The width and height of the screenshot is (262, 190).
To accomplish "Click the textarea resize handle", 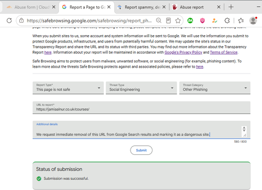I will click(245, 135).
